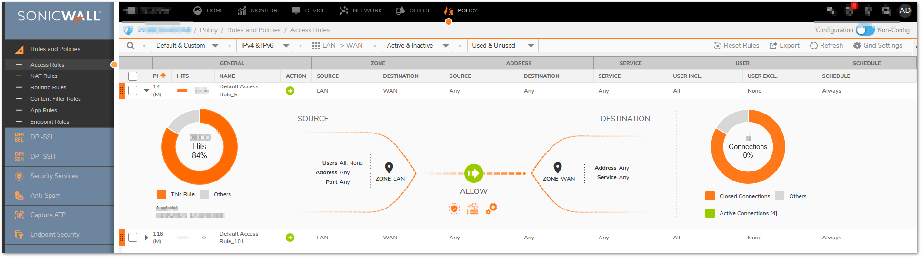This screenshot has height=257, width=921.
Task: Click the Active Connections green swatch
Action: [x=710, y=213]
